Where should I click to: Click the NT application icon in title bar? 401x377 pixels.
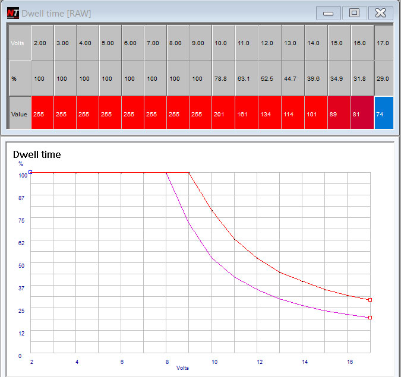[x=12, y=12]
